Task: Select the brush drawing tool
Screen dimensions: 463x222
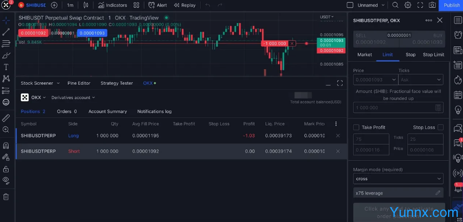Action: (6, 55)
